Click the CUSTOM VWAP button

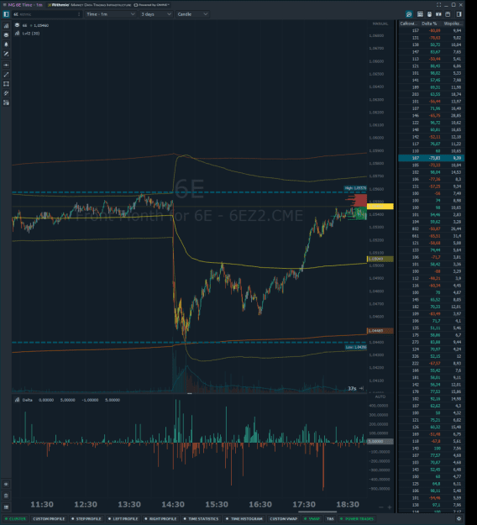284,518
